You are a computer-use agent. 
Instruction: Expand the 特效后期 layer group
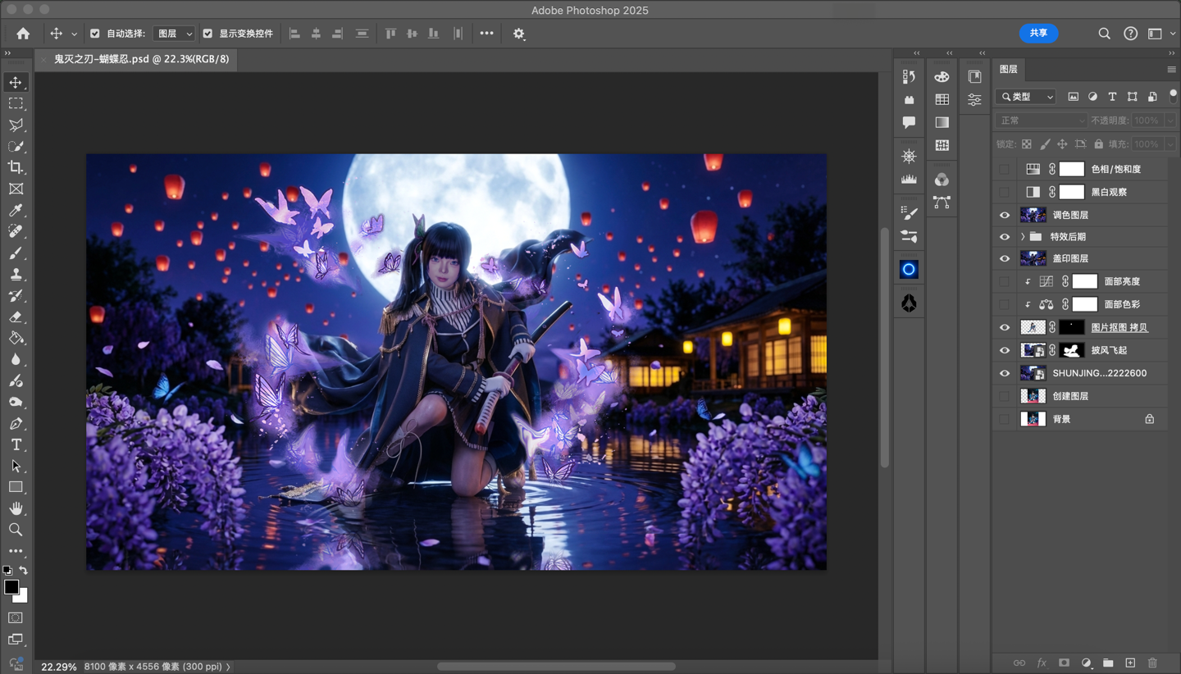1023,237
